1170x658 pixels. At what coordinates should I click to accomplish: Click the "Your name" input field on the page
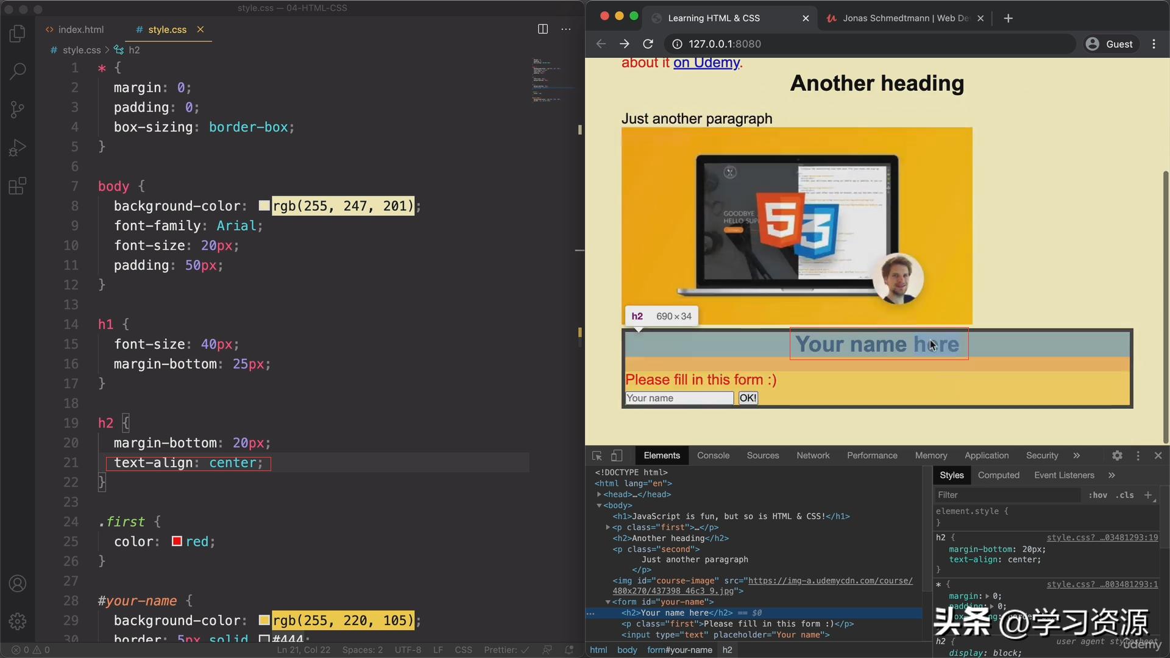(x=678, y=398)
